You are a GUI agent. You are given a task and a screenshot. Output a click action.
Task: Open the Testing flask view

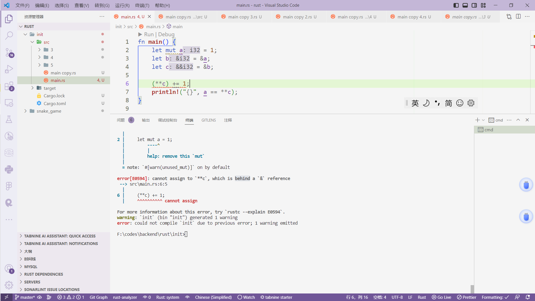(9, 119)
